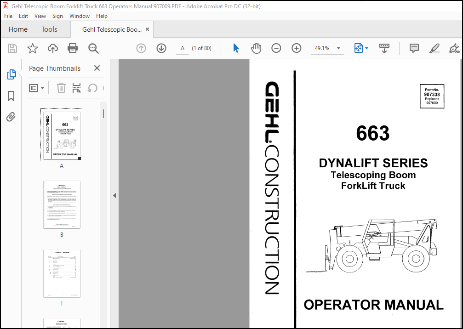Open the File menu
The height and width of the screenshot is (329, 463).
click(8, 16)
